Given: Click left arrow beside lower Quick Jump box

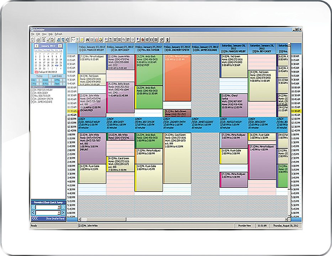Looking at the screenshot, I should pyautogui.click(x=33, y=213).
